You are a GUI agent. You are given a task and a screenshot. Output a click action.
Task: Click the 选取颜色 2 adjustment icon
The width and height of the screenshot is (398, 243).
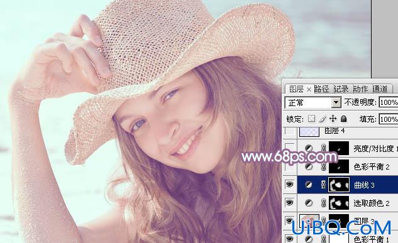309,203
